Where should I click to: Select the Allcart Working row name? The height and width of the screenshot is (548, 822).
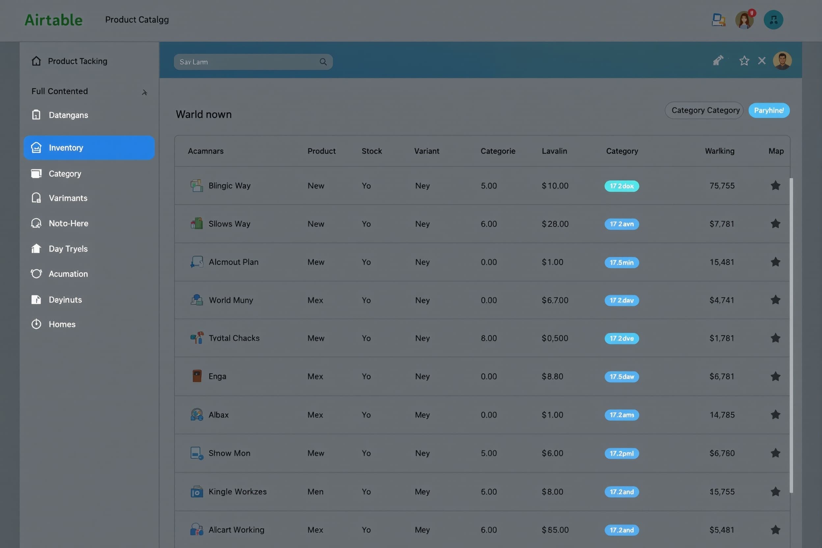(236, 530)
